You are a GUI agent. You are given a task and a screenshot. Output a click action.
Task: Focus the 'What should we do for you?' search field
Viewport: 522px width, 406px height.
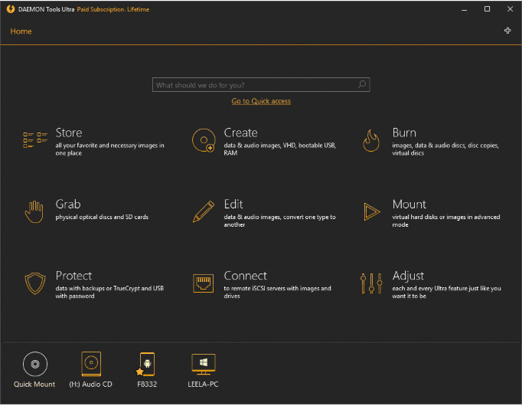261,84
